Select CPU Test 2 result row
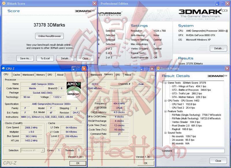This screenshot has height=168, width=231. coord(183,108)
